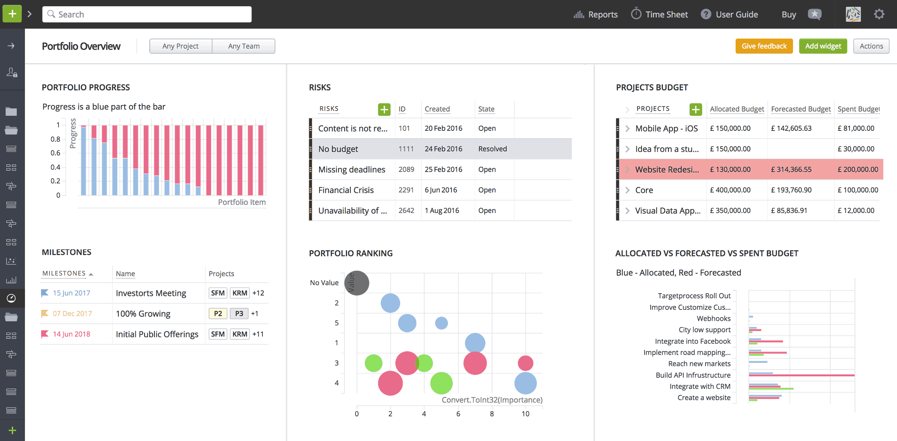Screen dimensions: 897x441
Task: Expand the Core project row
Action: (x=626, y=190)
